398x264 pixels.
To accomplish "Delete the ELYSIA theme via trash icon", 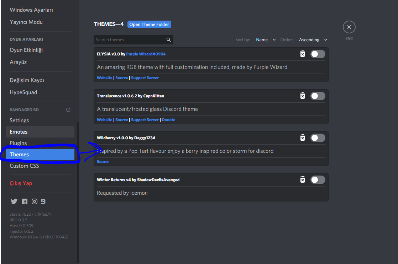I will tap(302, 54).
